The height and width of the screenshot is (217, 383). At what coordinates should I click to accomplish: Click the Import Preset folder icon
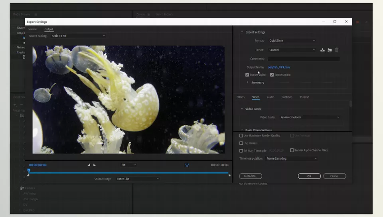click(330, 50)
